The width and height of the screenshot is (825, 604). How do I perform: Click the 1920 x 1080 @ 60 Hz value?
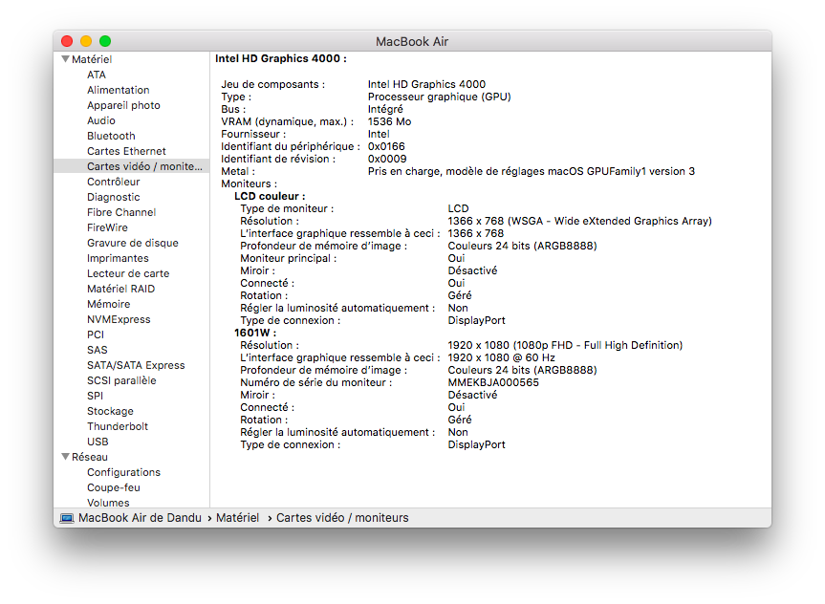click(x=502, y=357)
